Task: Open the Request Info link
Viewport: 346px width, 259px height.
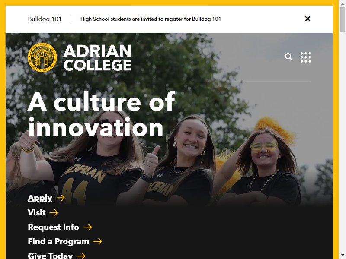Action: (x=53, y=227)
